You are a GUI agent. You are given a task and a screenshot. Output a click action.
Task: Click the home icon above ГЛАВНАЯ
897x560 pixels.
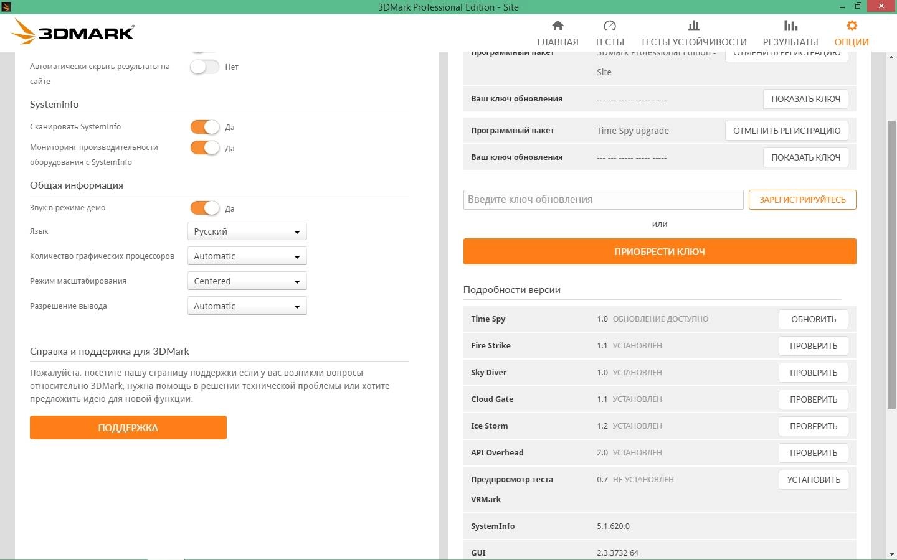click(558, 26)
